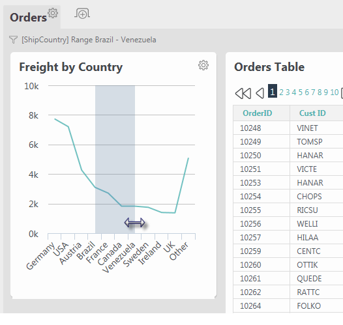Image resolution: width=343 pixels, height=325 pixels.
Task: Click the ShipCountry filter funnel icon
Action: [13, 40]
